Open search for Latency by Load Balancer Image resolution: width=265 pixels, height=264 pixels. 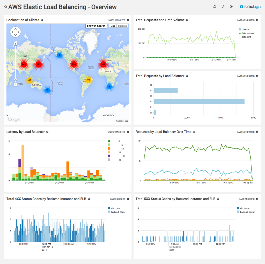[x=47, y=132]
